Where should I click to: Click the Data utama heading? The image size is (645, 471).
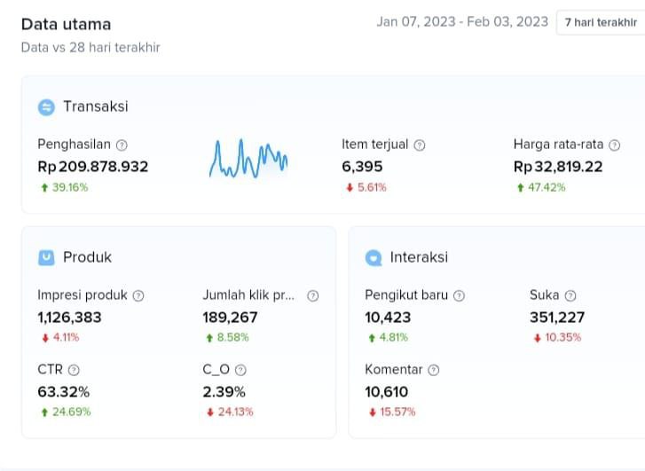[x=67, y=24]
